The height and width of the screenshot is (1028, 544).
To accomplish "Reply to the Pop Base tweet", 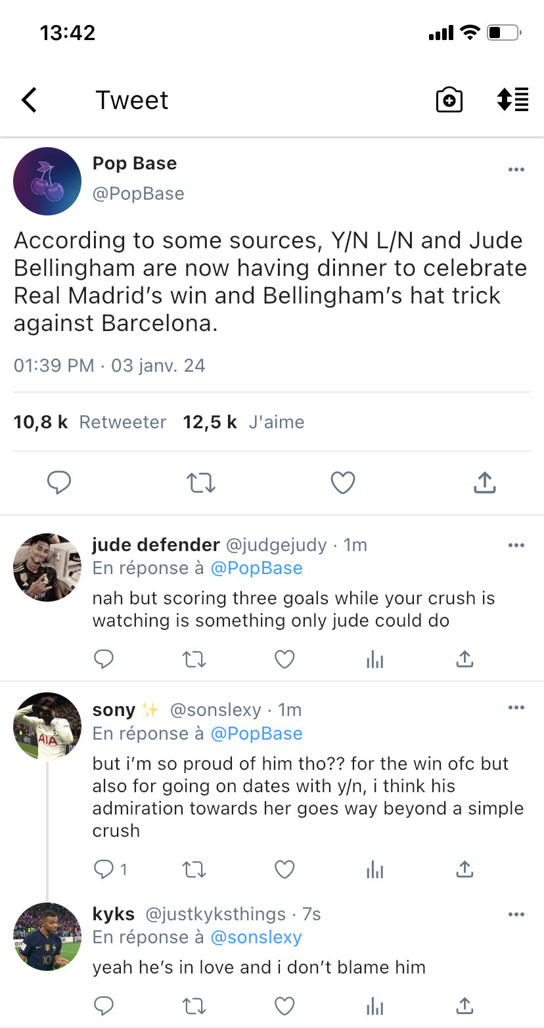I will click(x=59, y=483).
